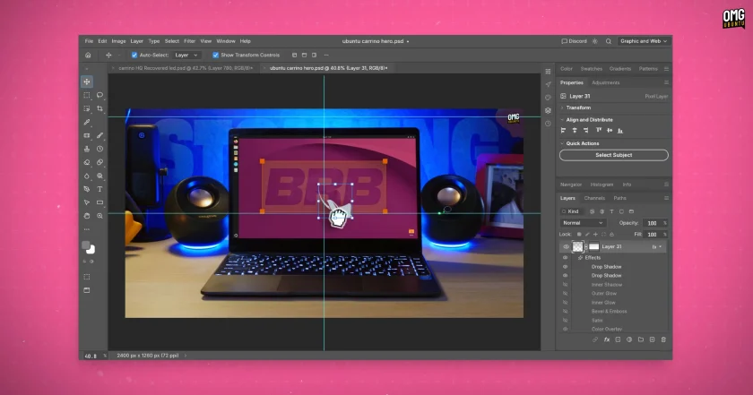Open the Discord button in top bar
This screenshot has width=753, height=395.
coord(575,41)
